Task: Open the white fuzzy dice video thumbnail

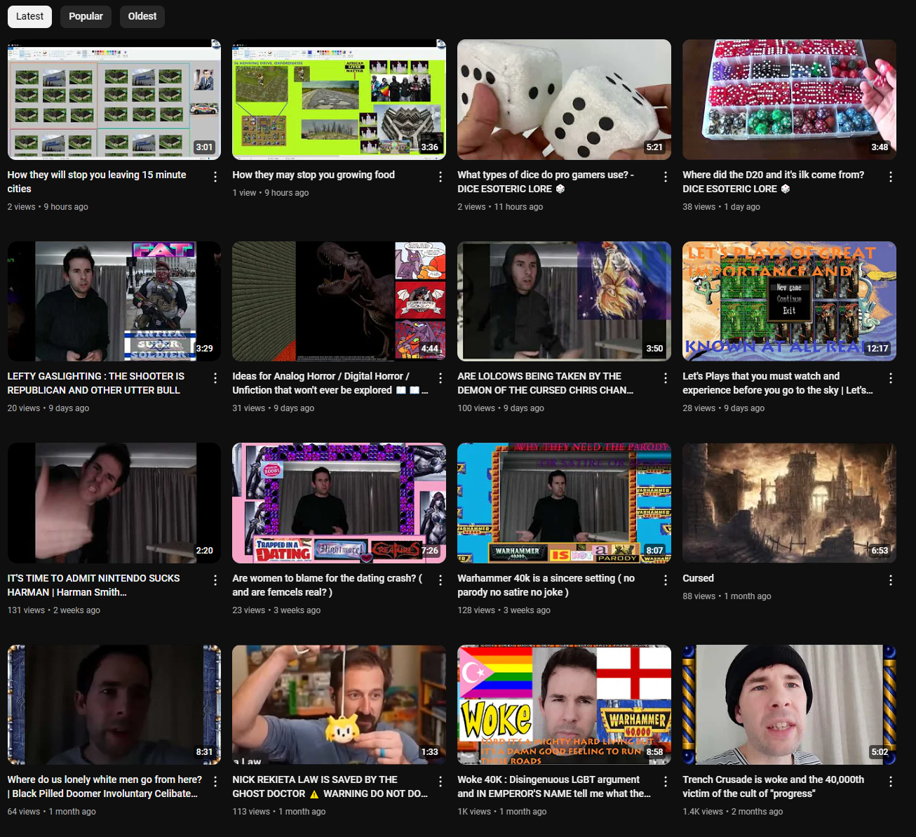Action: 564,100
